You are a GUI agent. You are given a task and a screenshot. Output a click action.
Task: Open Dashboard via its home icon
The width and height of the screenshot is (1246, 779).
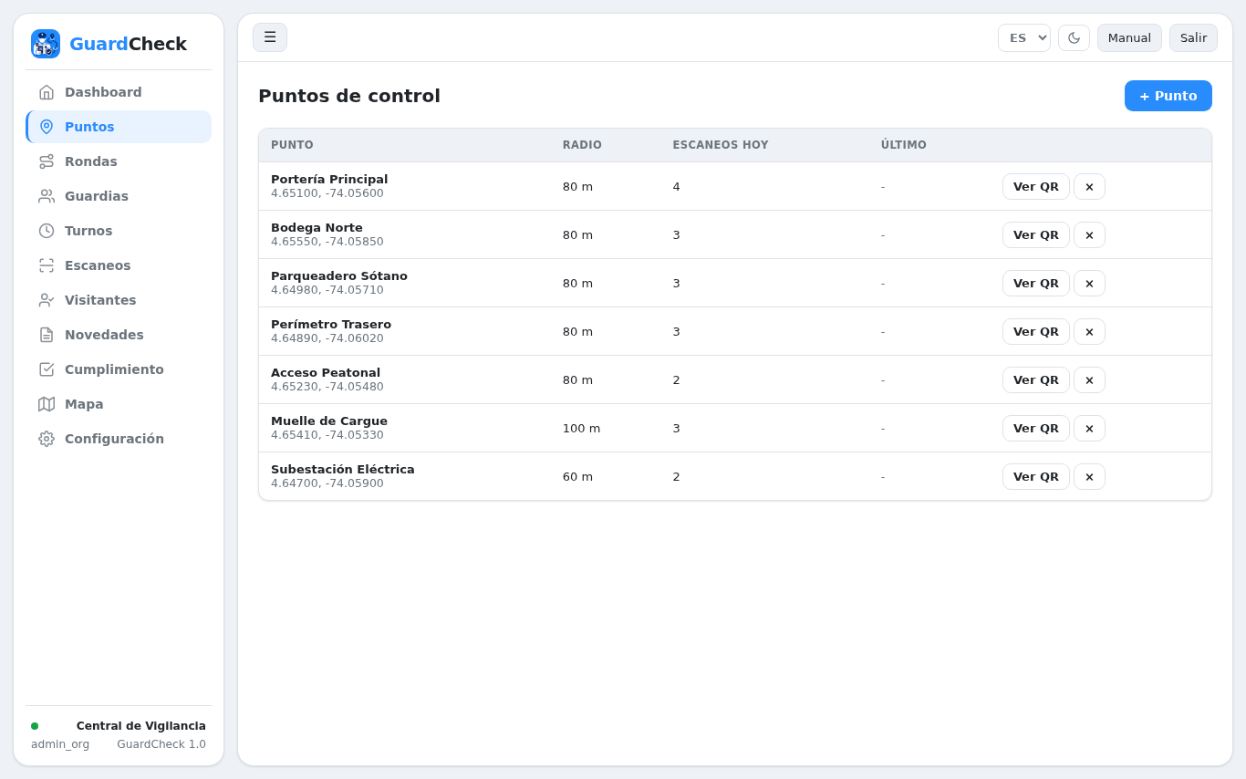[x=47, y=92]
